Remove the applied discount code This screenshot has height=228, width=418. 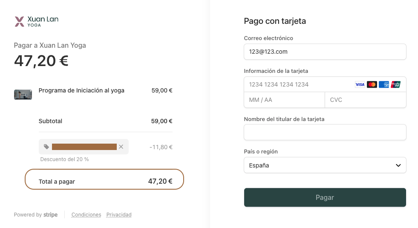(x=121, y=147)
